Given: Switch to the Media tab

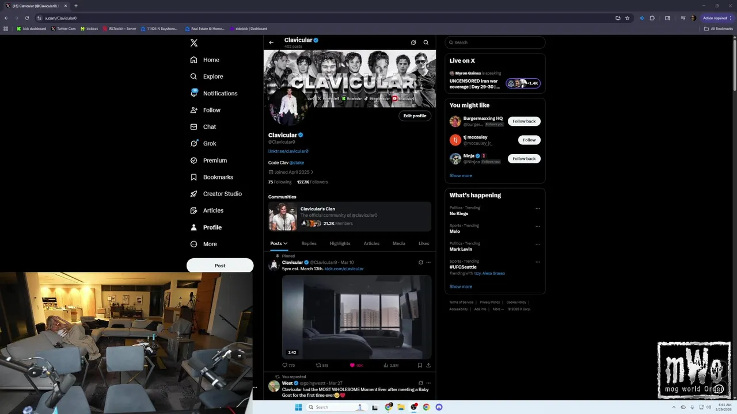Looking at the screenshot, I should (399, 243).
